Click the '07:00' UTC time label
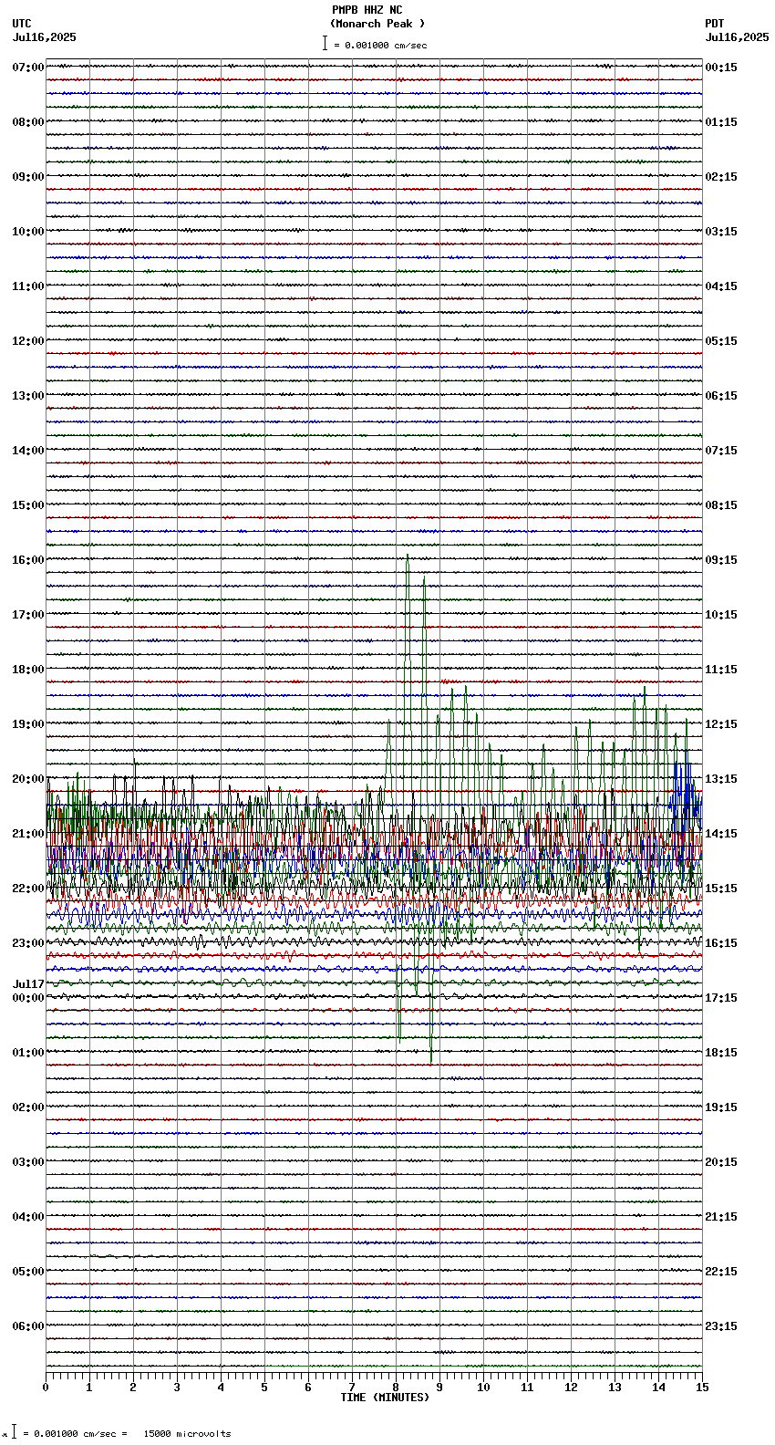Screen dimensions: 775x1445 click(28, 68)
